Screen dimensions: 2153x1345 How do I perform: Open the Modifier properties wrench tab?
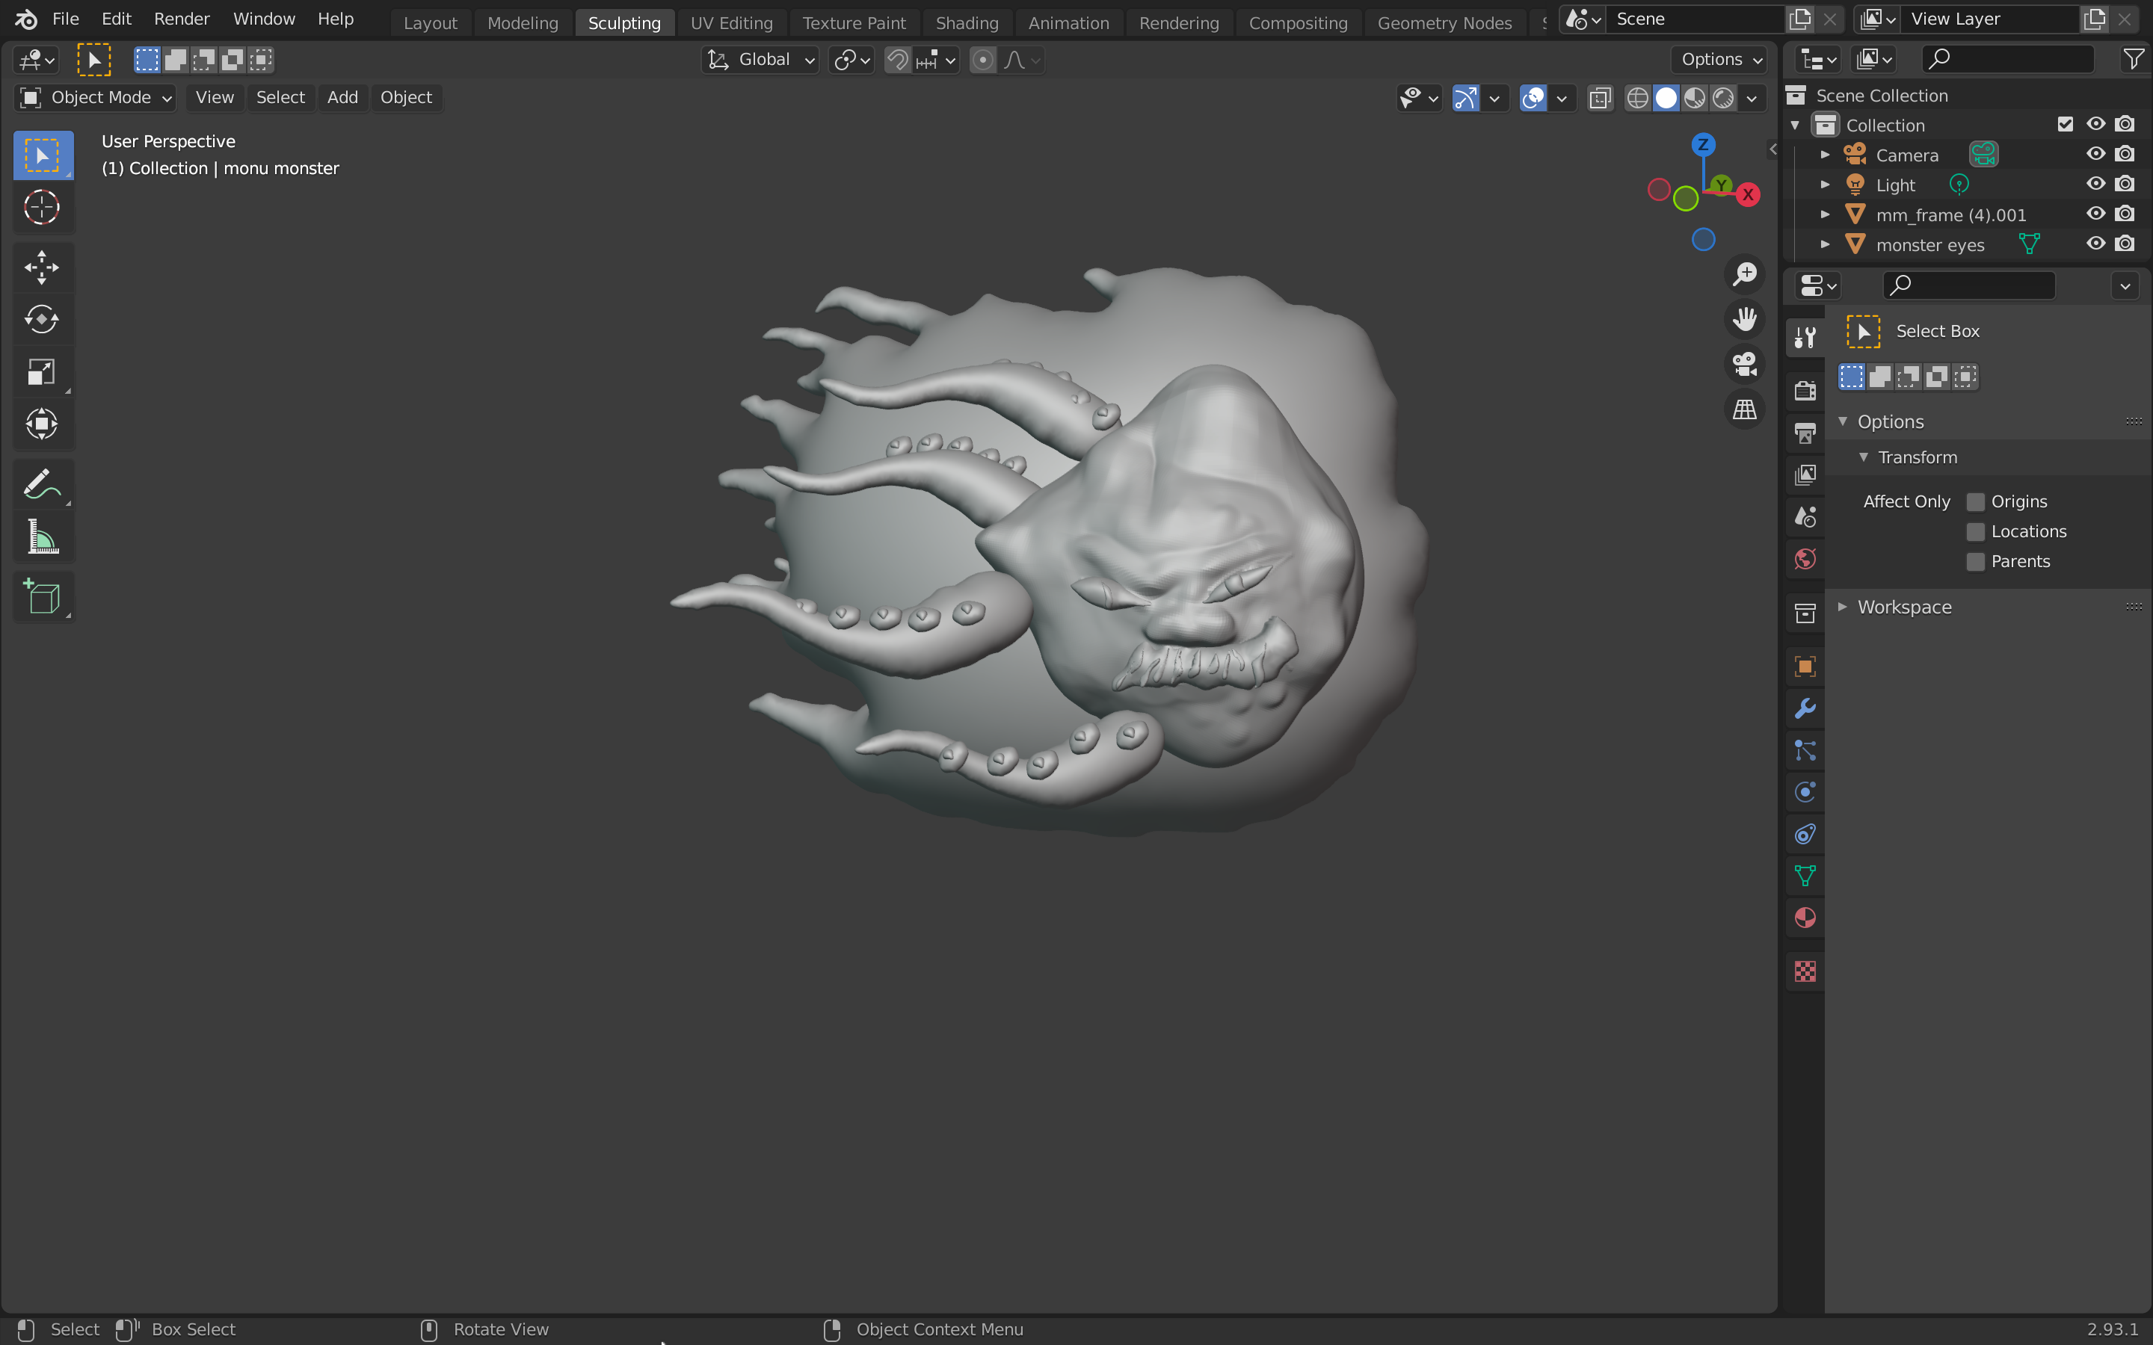pos(1805,709)
